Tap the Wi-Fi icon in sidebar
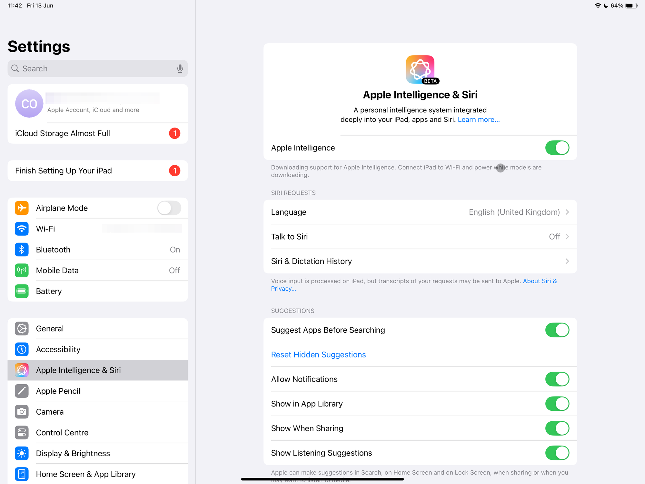This screenshot has width=645, height=484. point(22,229)
